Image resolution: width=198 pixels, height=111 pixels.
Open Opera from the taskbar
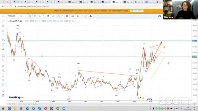click(45, 109)
